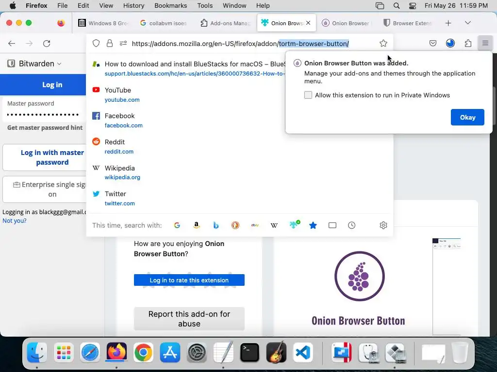Open the Firefox application menu
This screenshot has height=372, width=497.
tap(485, 43)
